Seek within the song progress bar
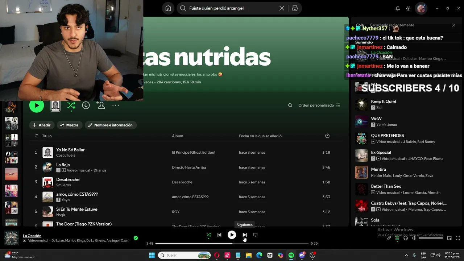 coord(232,243)
